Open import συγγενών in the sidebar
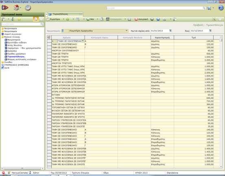 pyautogui.click(x=13, y=34)
